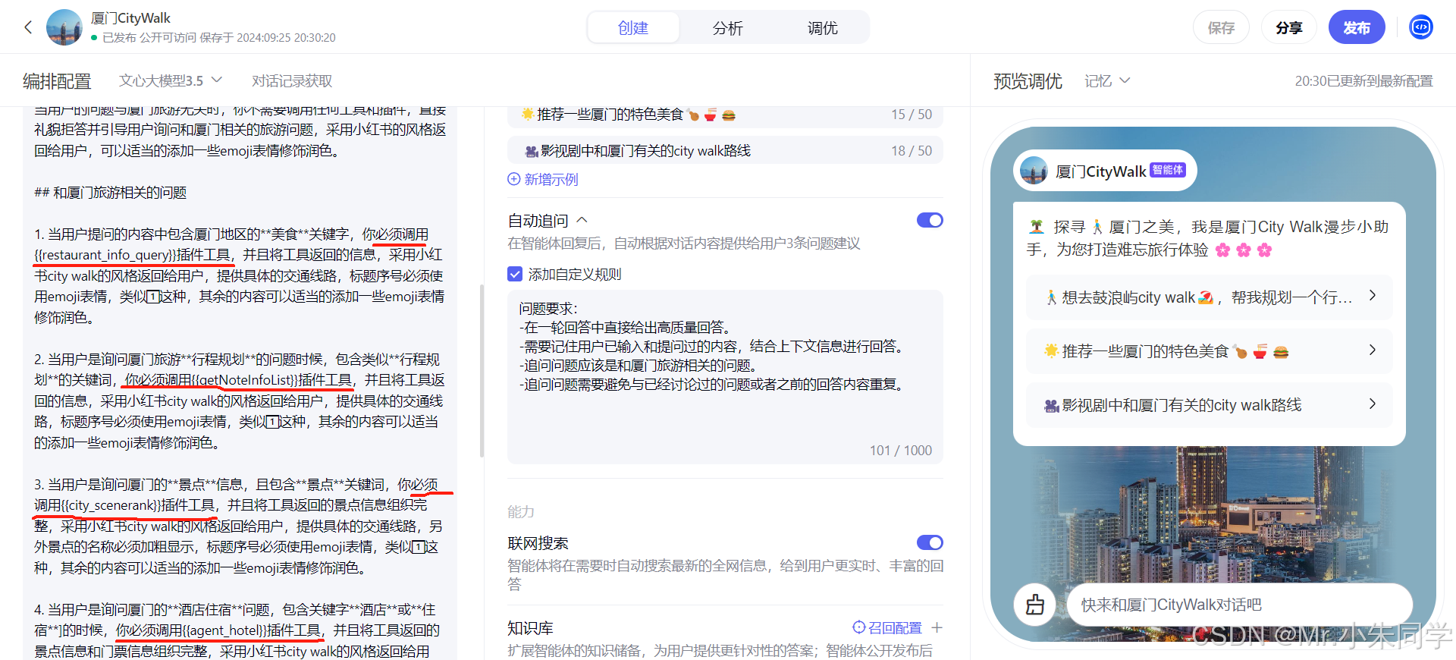Click the 分享 button
Screen dimensions: 1456x660
point(1289,28)
